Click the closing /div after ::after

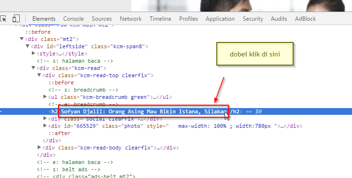(x=52, y=140)
